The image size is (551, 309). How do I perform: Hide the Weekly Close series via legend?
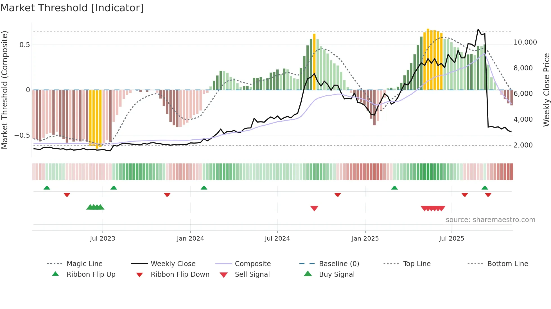pos(173,264)
